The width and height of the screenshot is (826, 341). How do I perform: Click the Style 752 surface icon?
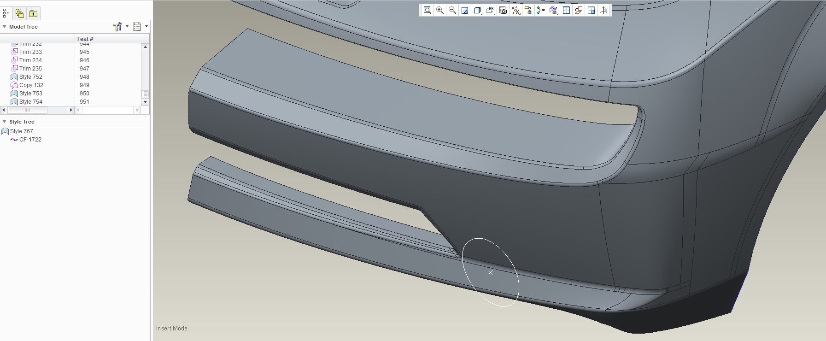pos(14,77)
